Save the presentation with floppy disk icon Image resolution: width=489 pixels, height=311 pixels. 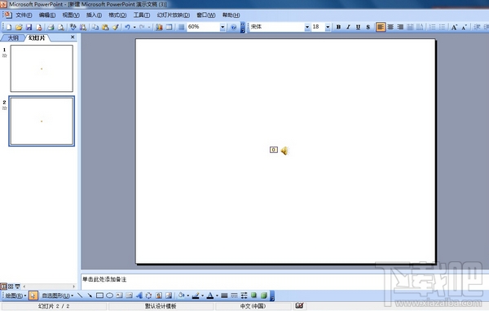point(29,27)
